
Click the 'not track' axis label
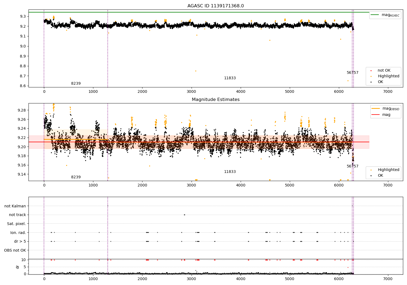point(17,215)
